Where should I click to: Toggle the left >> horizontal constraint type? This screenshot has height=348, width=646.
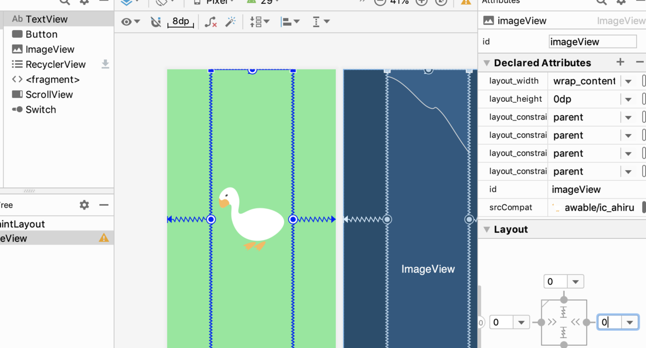tap(552, 322)
